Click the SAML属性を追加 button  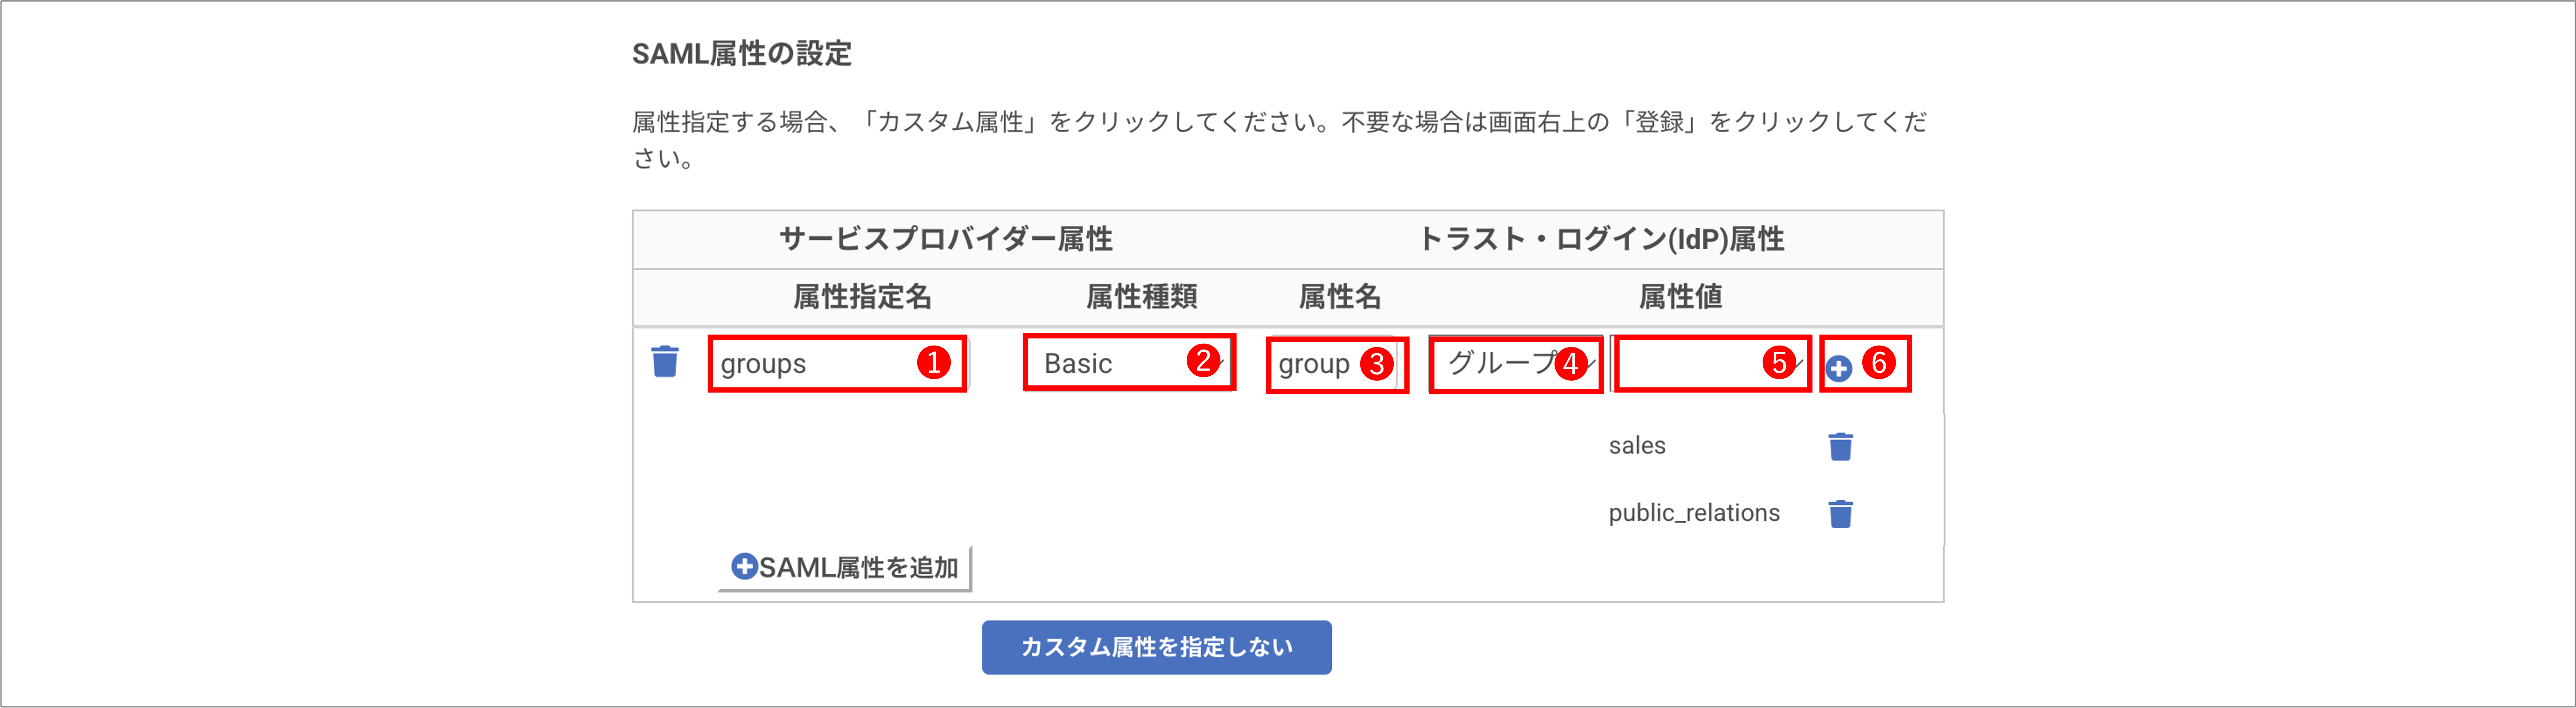pos(845,567)
